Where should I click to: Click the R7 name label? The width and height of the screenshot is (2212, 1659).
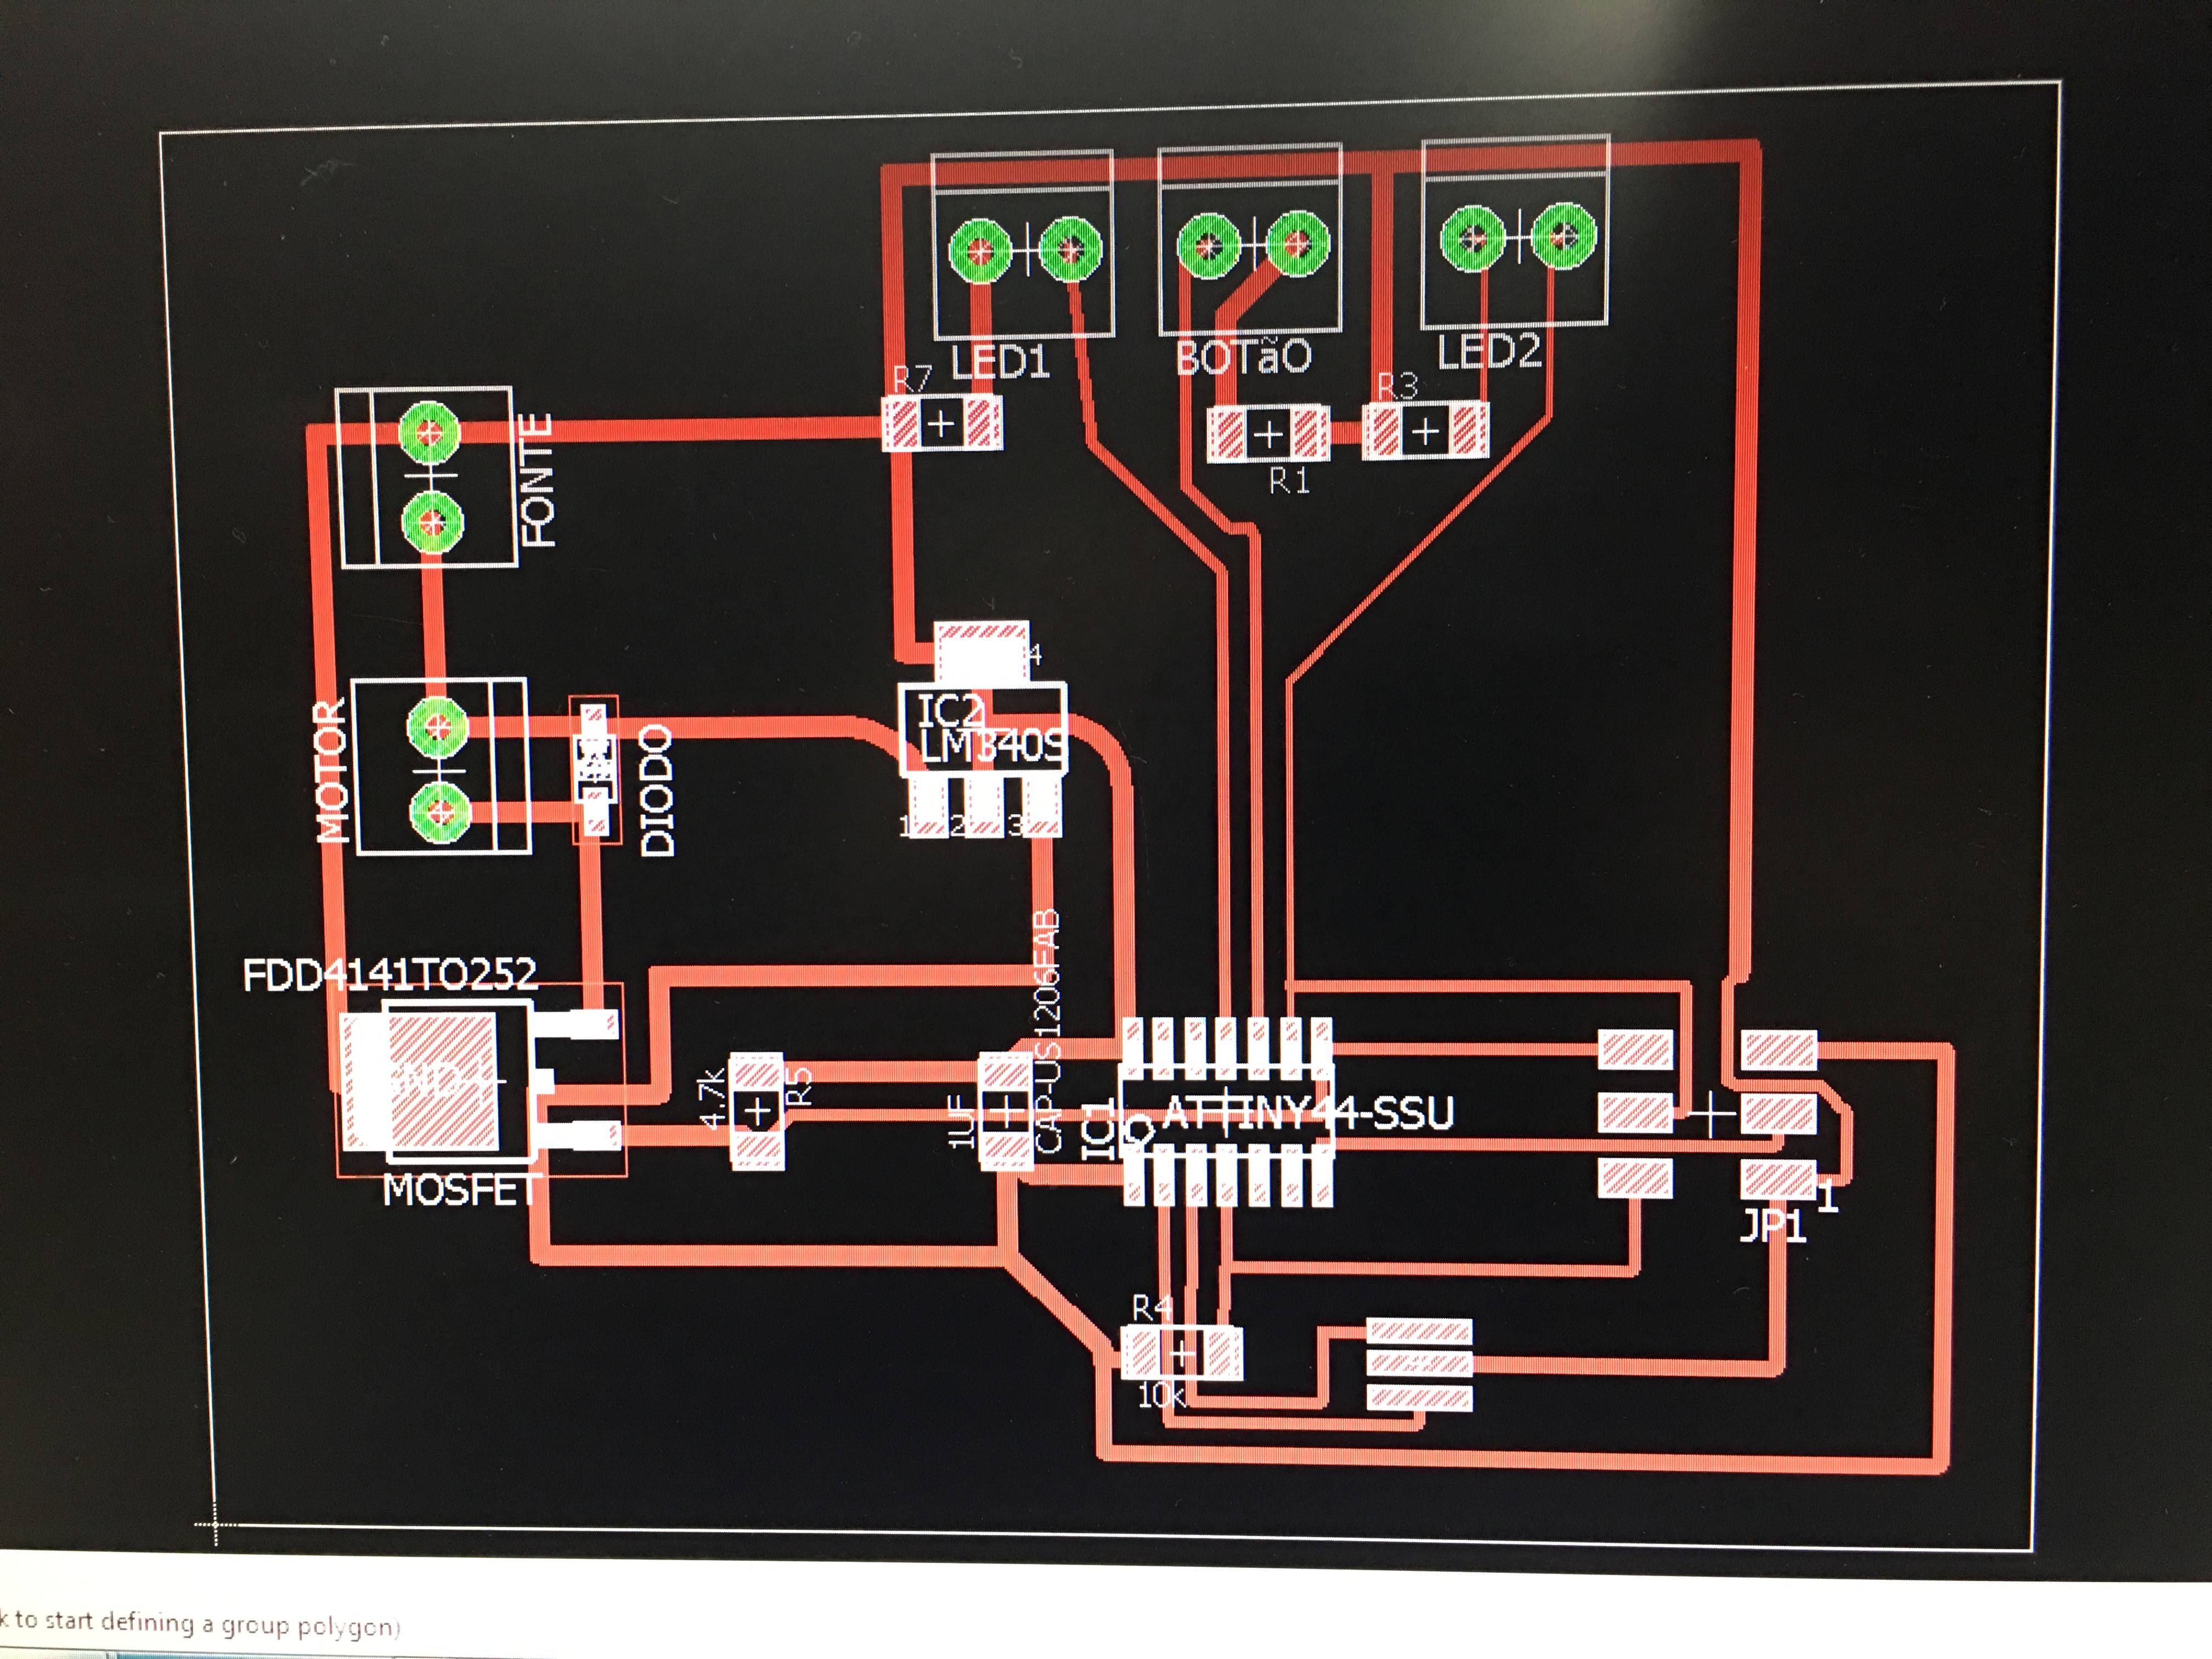[912, 380]
